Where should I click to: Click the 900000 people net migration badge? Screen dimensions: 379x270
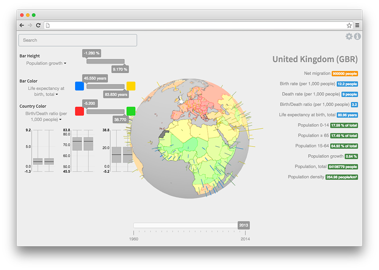(344, 74)
